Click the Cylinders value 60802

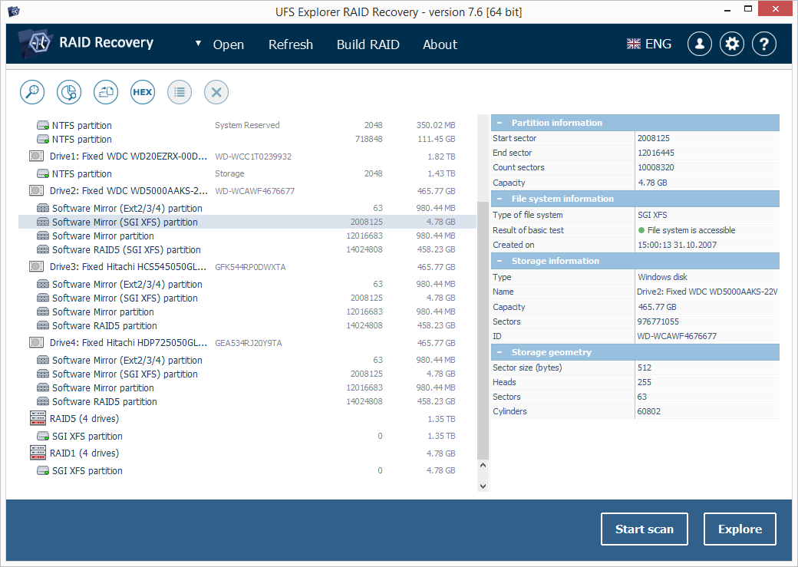click(649, 411)
